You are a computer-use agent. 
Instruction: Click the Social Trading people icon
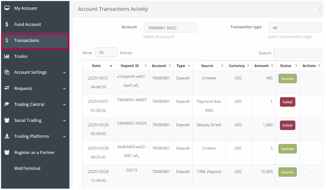7,120
